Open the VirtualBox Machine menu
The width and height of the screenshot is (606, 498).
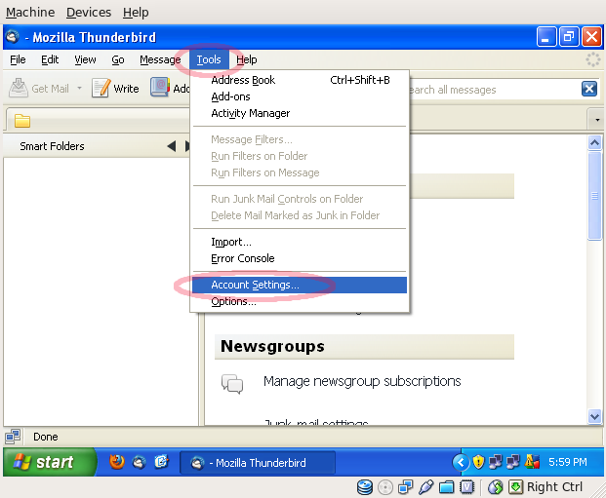coord(30,13)
